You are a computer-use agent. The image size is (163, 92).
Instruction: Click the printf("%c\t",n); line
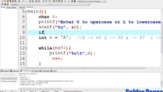(72, 53)
